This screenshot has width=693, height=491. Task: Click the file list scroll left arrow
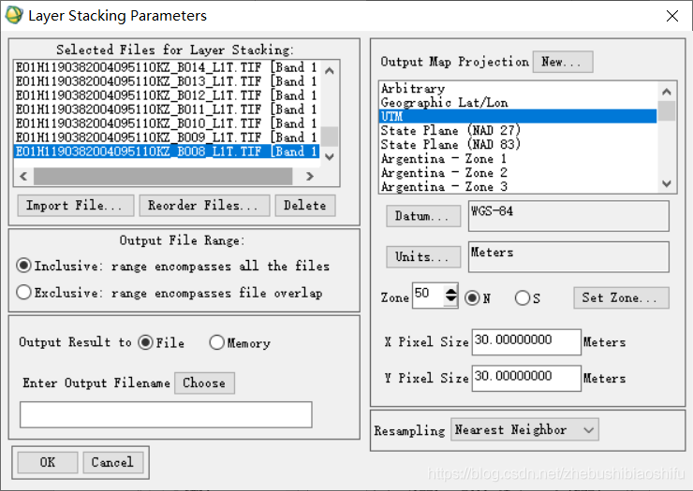coord(23,176)
